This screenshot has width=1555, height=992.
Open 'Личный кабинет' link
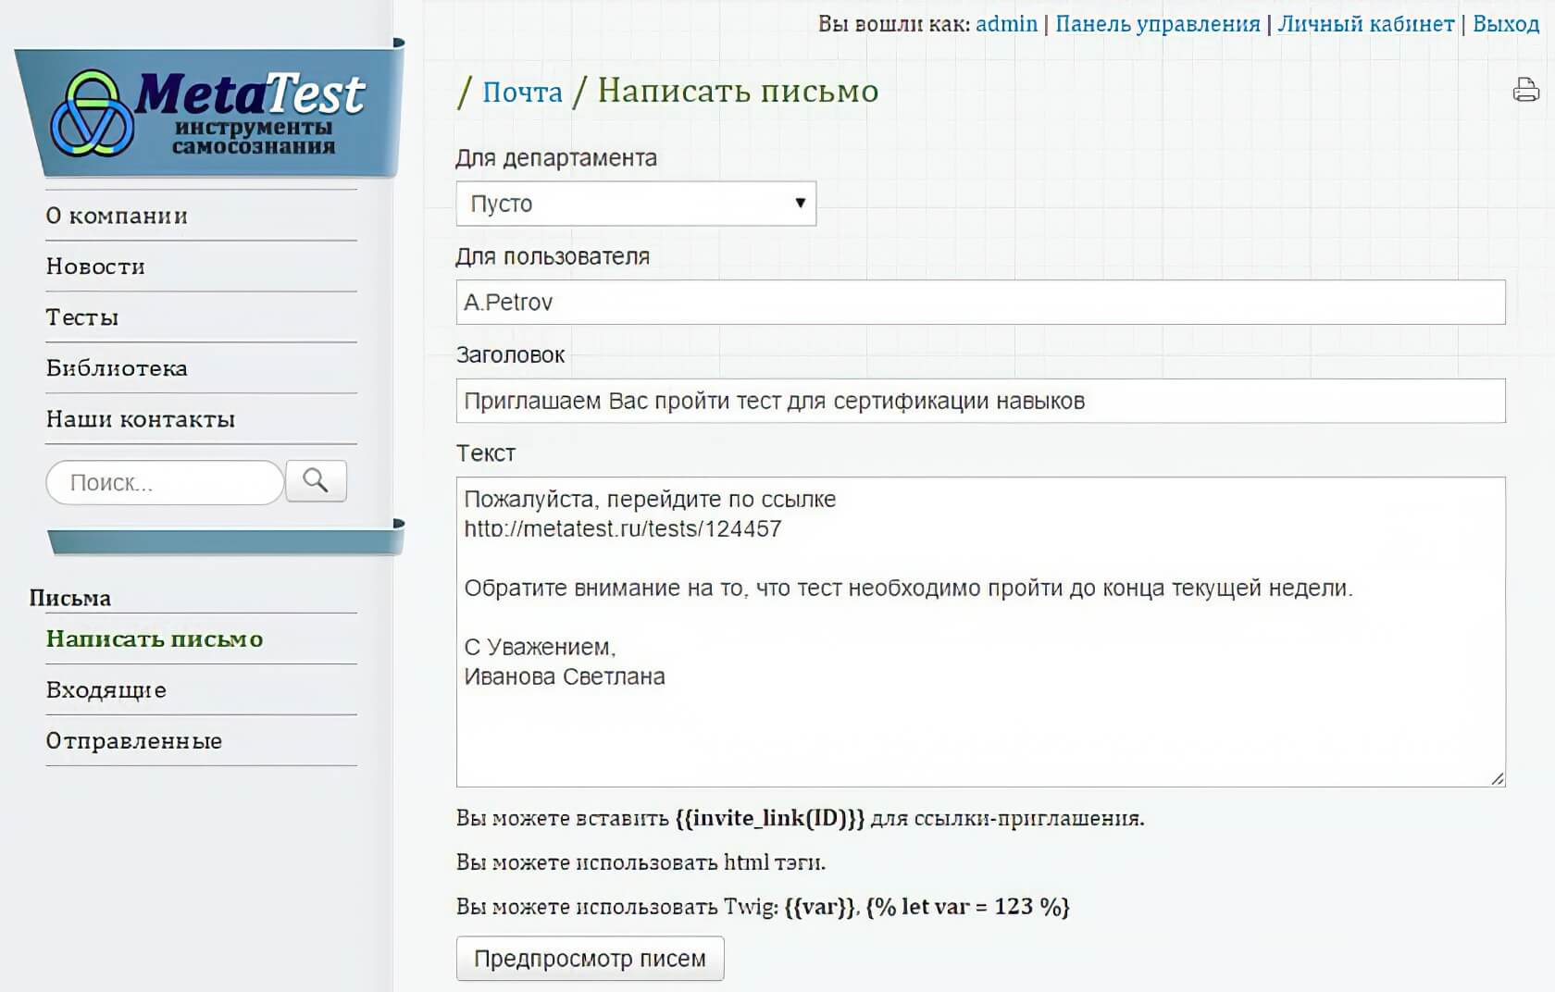(1365, 24)
